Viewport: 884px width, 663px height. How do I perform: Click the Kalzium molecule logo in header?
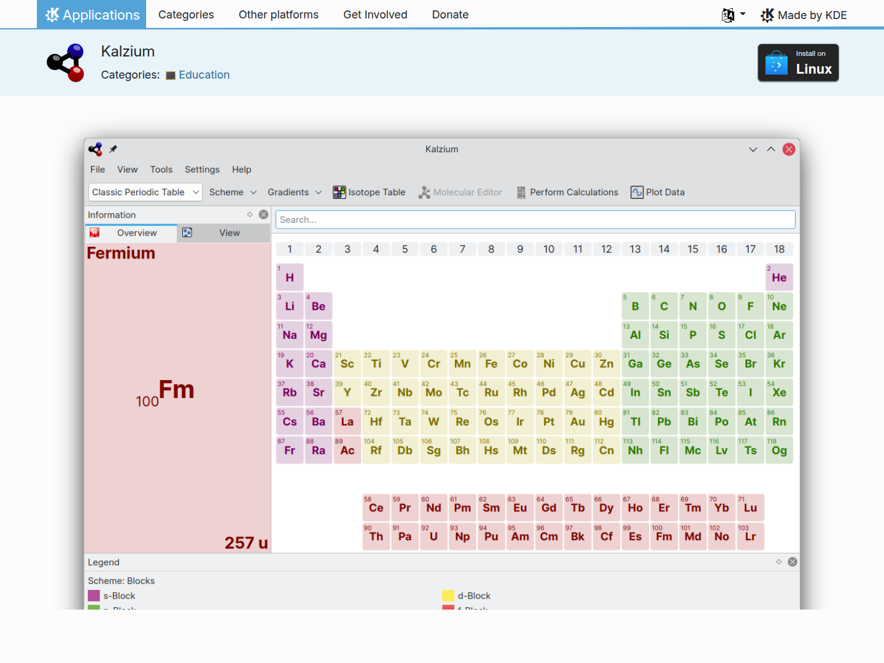coord(66,62)
